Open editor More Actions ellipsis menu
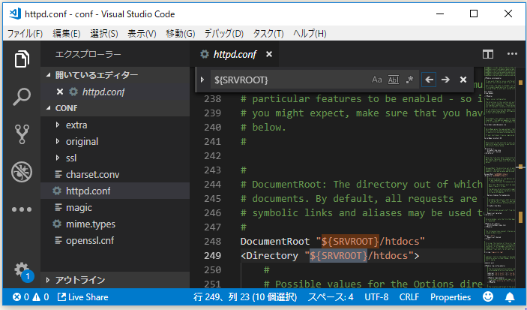This screenshot has height=310, width=527. point(512,54)
